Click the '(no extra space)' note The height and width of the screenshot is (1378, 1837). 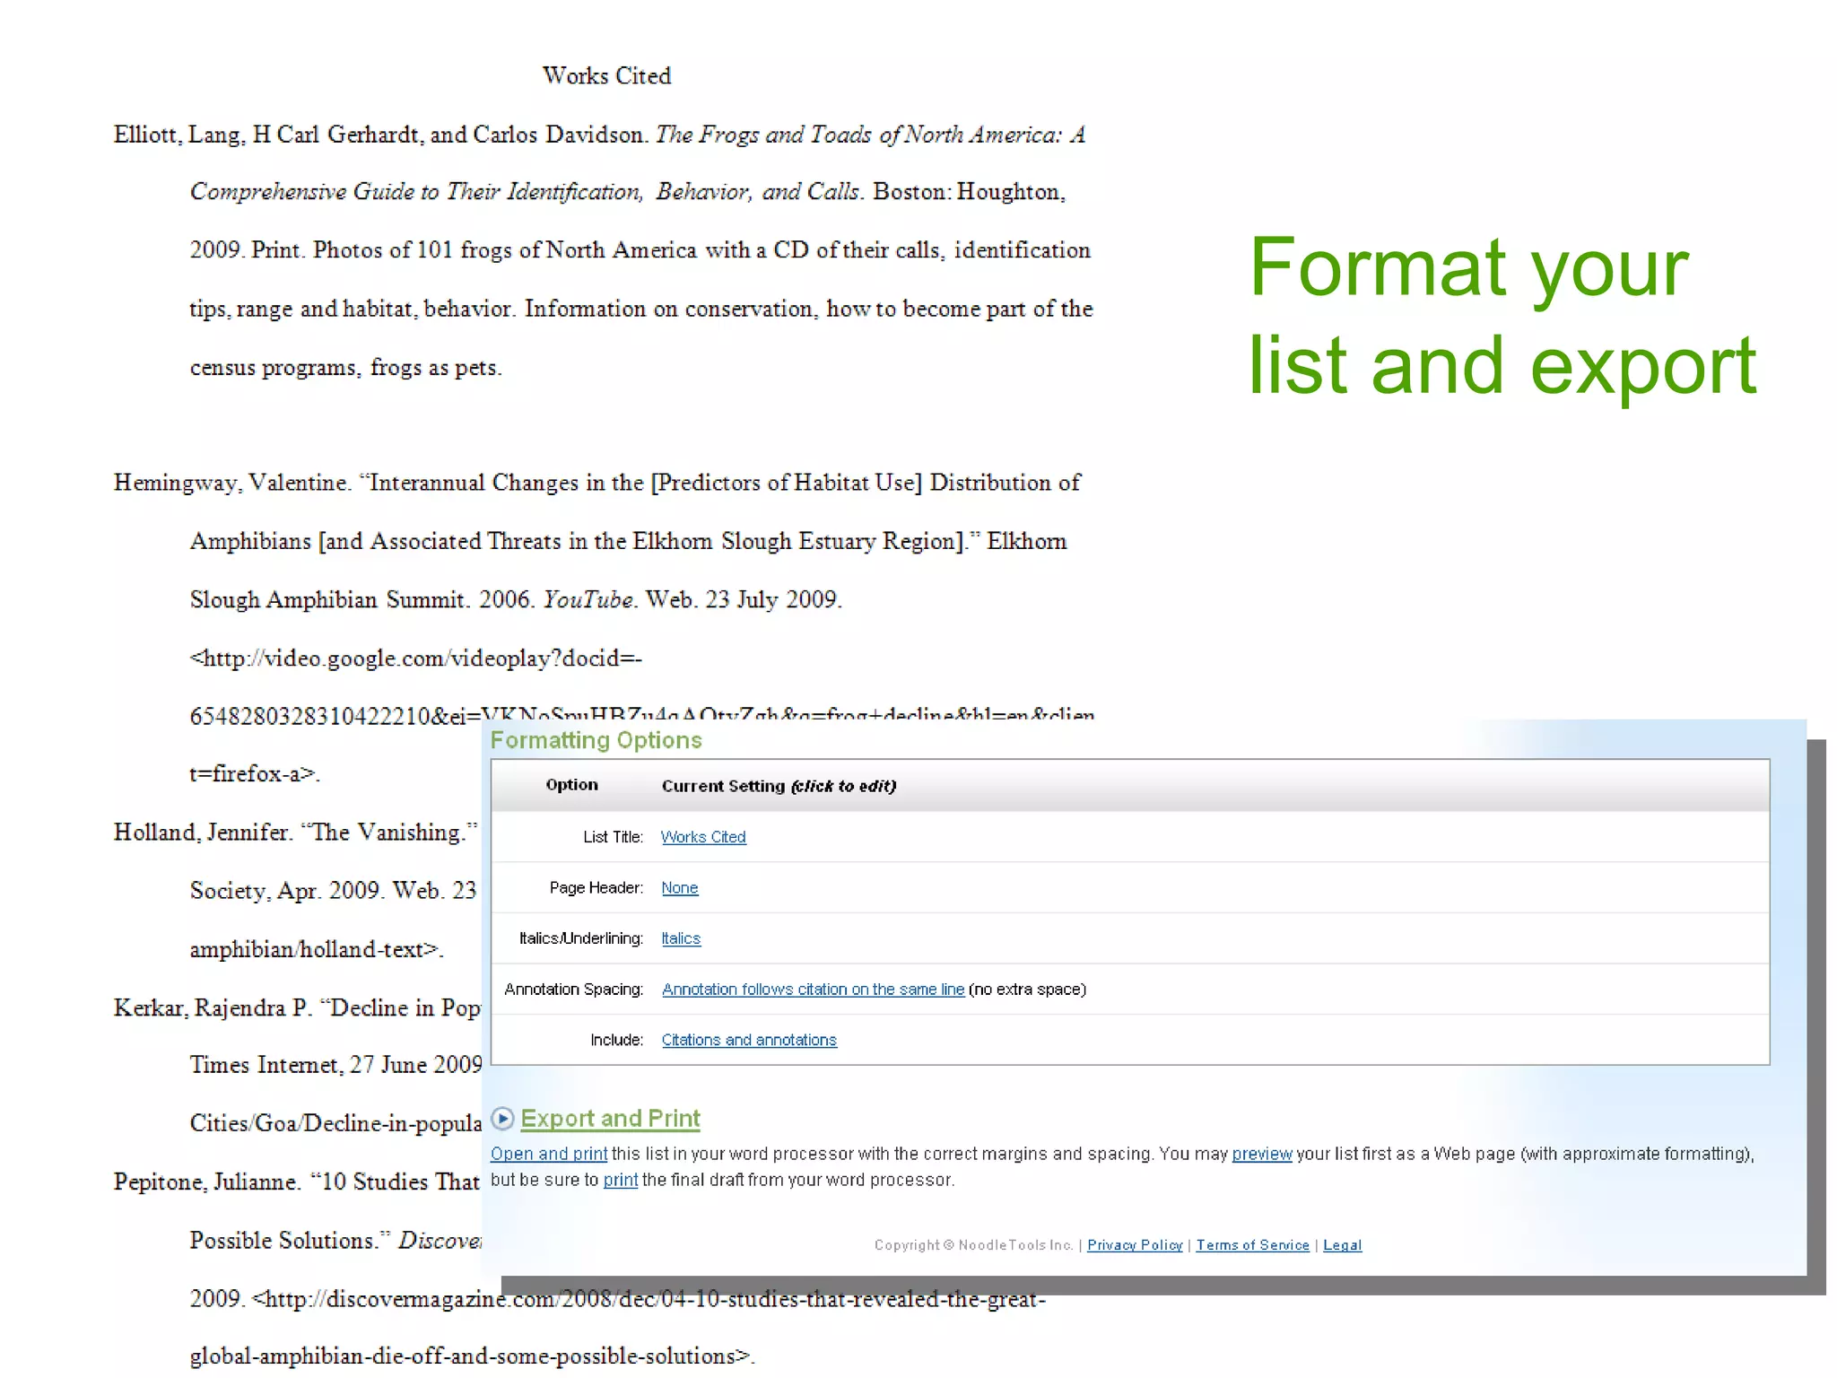[1027, 990]
